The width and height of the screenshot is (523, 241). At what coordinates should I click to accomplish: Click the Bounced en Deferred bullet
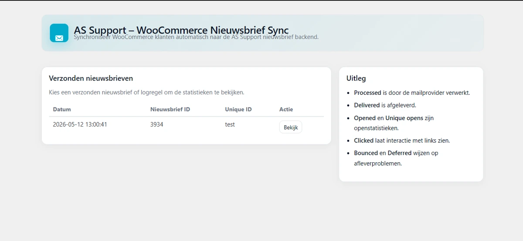(396, 158)
